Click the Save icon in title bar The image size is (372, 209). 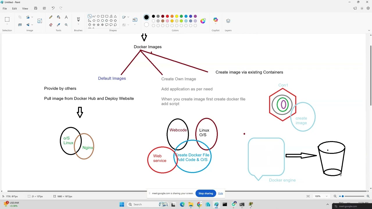pyautogui.click(x=35, y=8)
